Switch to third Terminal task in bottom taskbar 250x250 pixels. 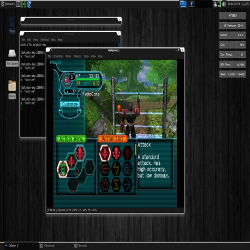coord(81,246)
